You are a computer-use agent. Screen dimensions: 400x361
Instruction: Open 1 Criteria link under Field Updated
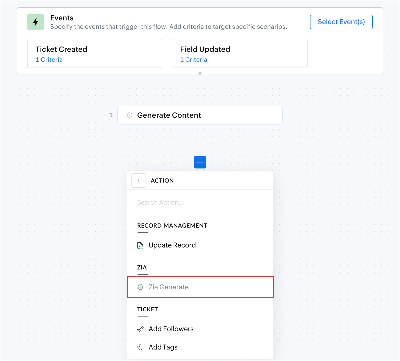click(194, 60)
